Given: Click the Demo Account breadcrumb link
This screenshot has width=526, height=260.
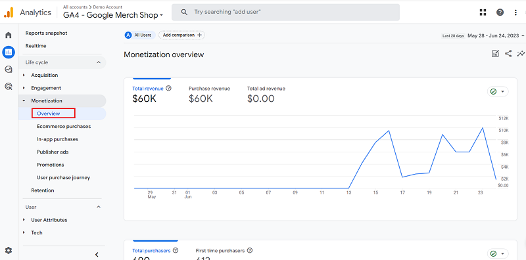Looking at the screenshot, I should tap(108, 7).
